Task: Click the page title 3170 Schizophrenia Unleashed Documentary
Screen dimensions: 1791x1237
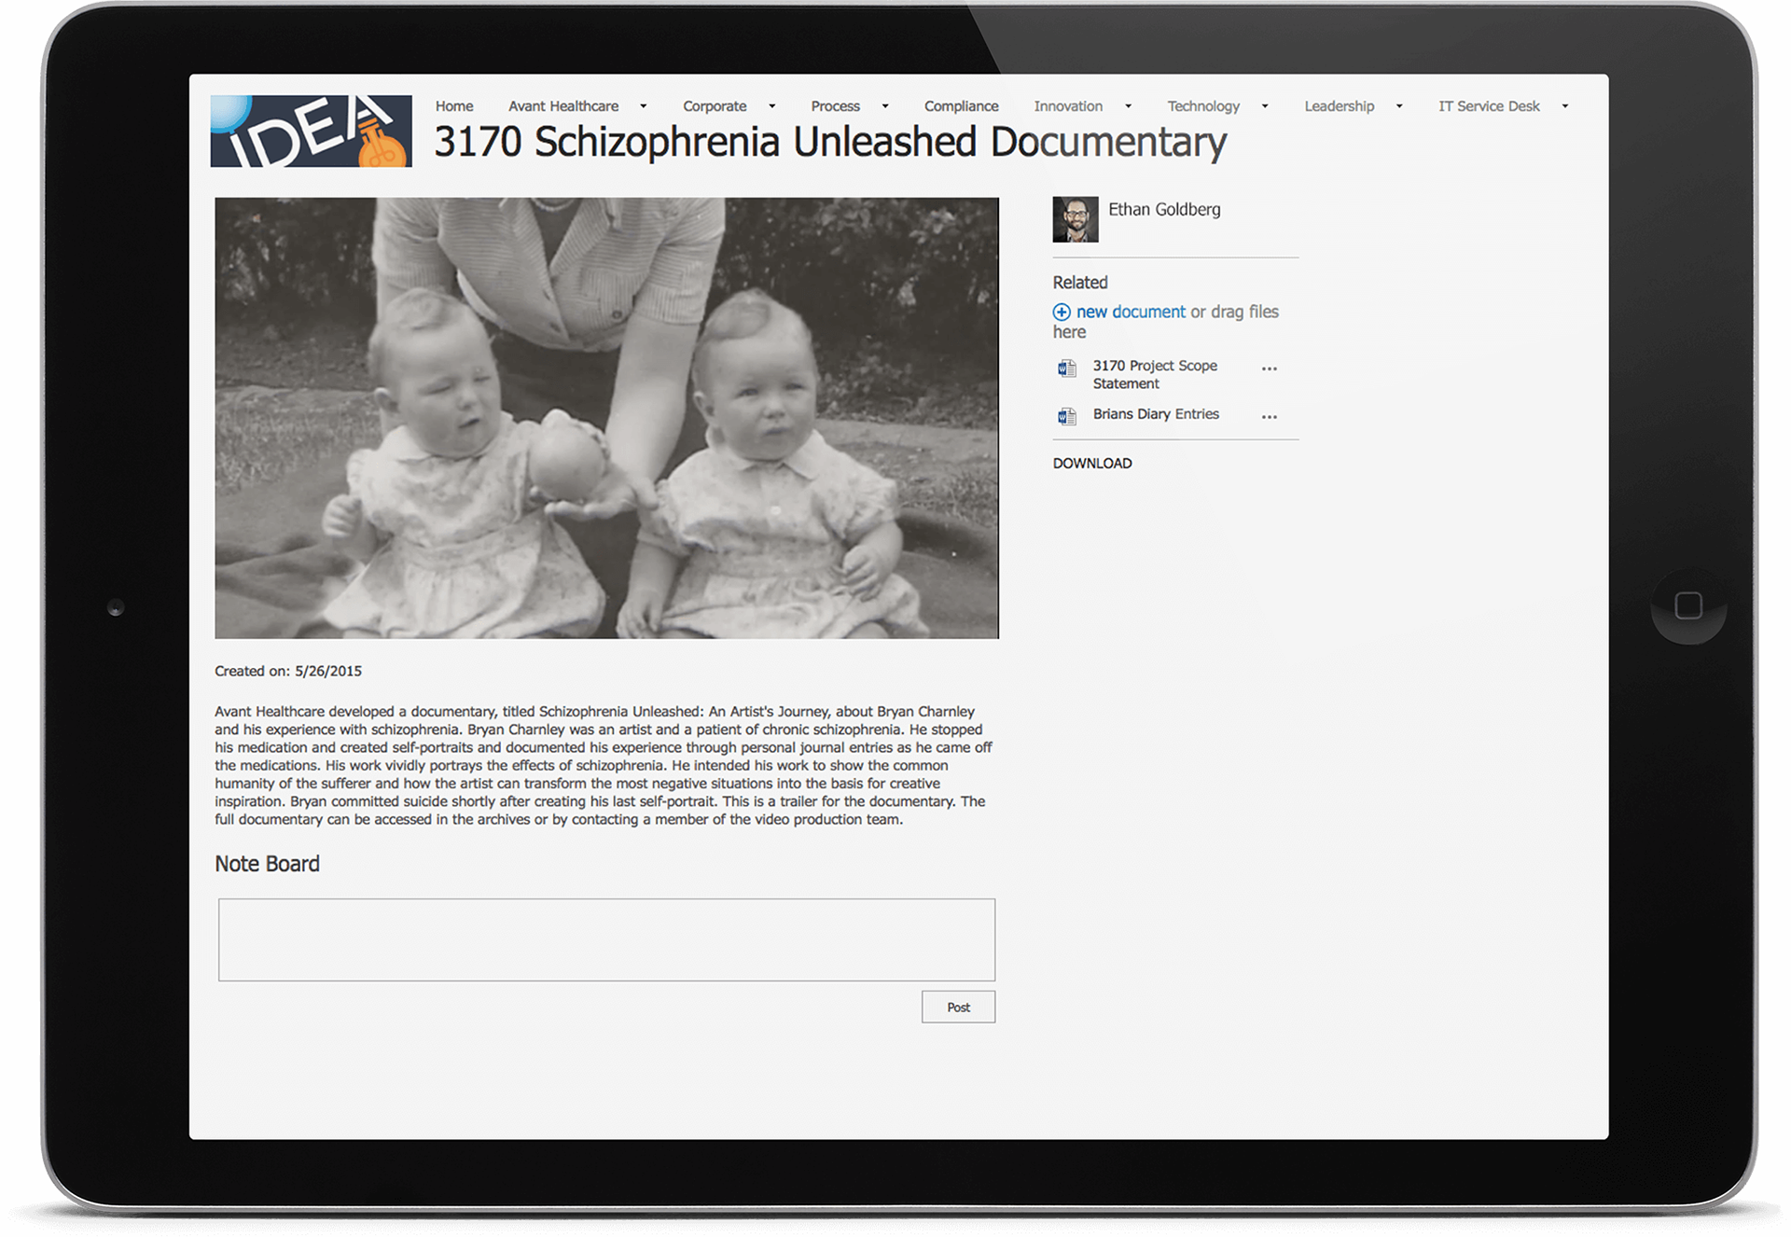Action: tap(830, 143)
